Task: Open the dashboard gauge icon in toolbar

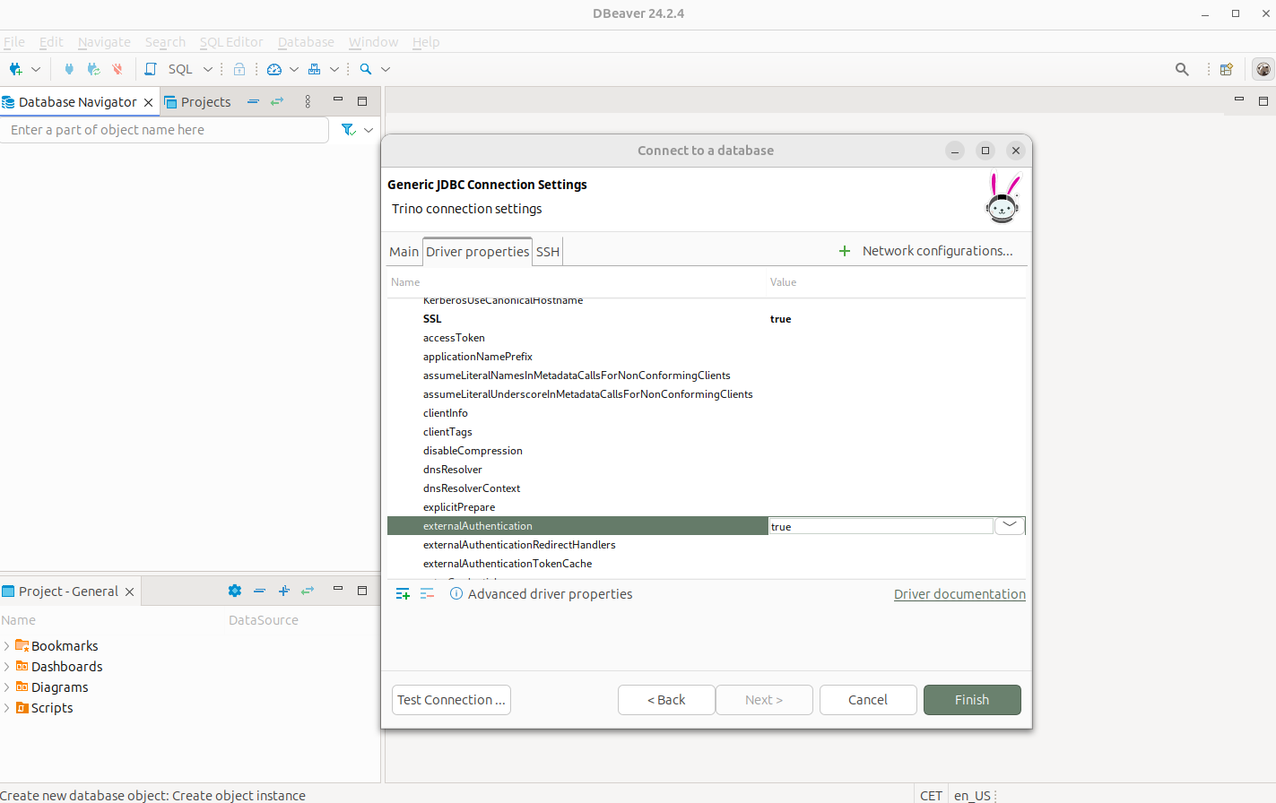Action: click(274, 69)
